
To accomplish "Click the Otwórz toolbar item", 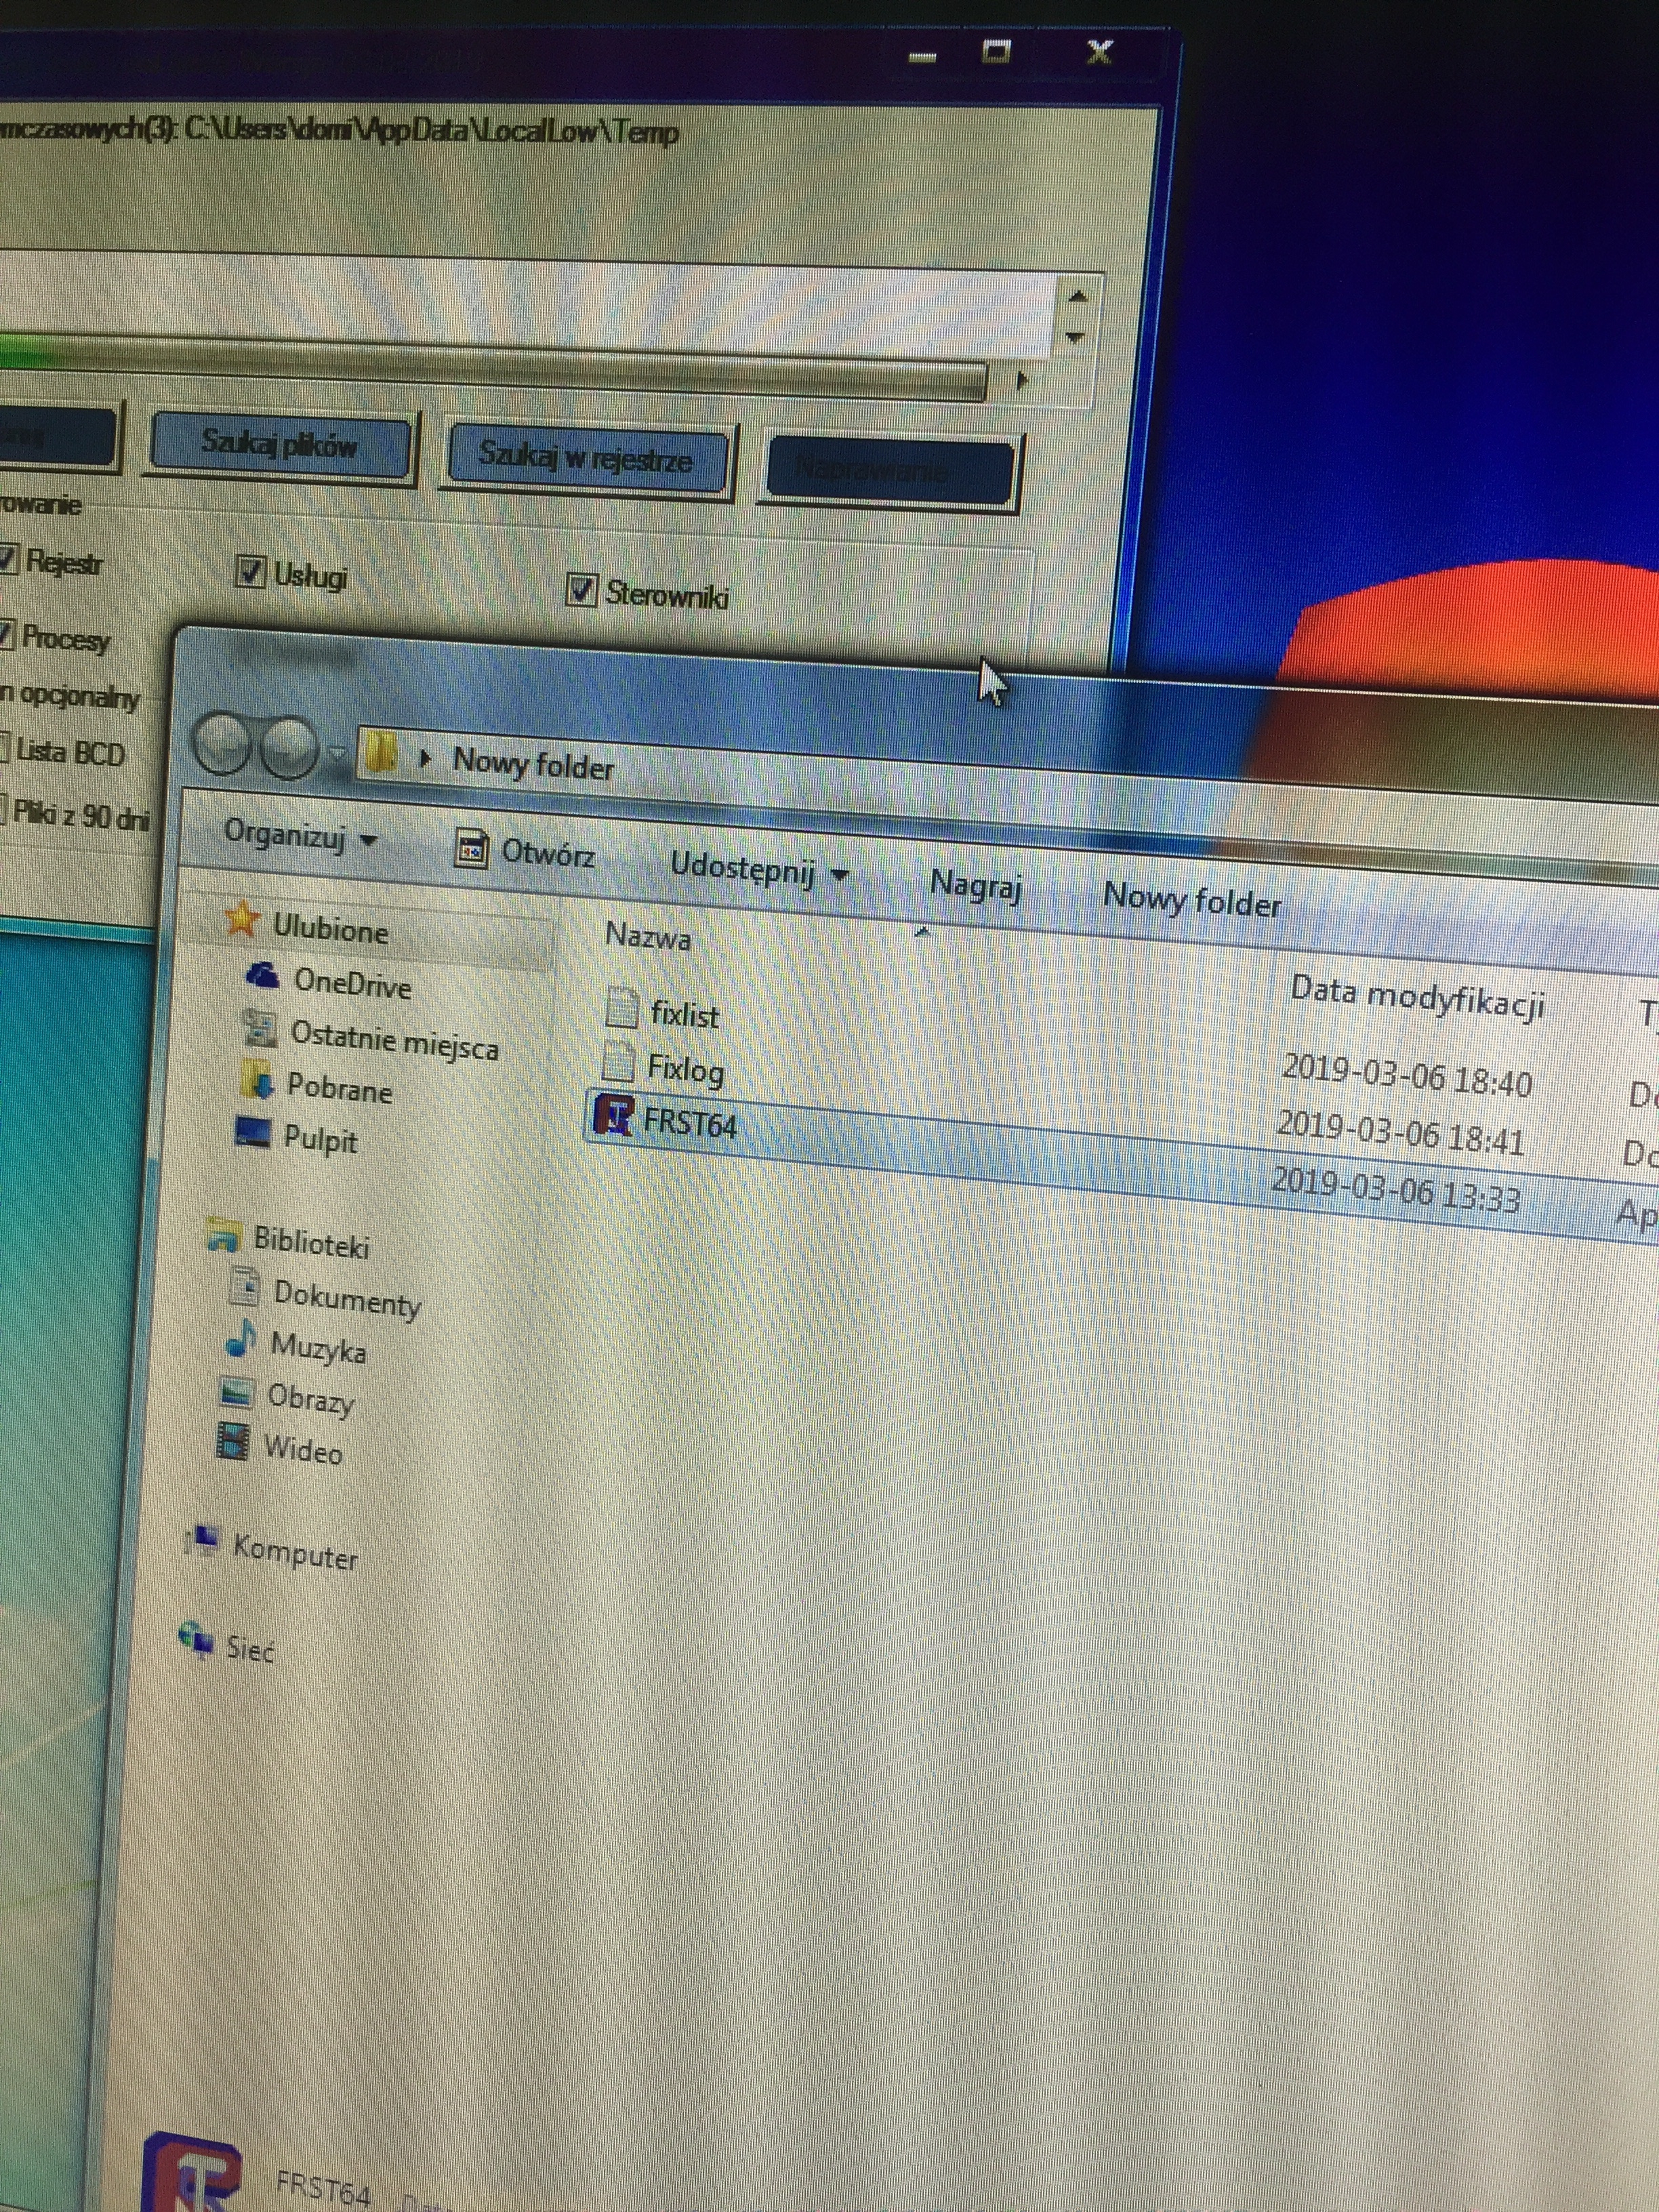I will pos(525,851).
